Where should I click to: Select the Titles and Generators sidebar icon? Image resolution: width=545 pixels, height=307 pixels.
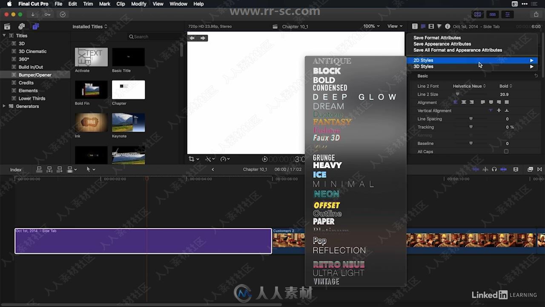(35, 26)
